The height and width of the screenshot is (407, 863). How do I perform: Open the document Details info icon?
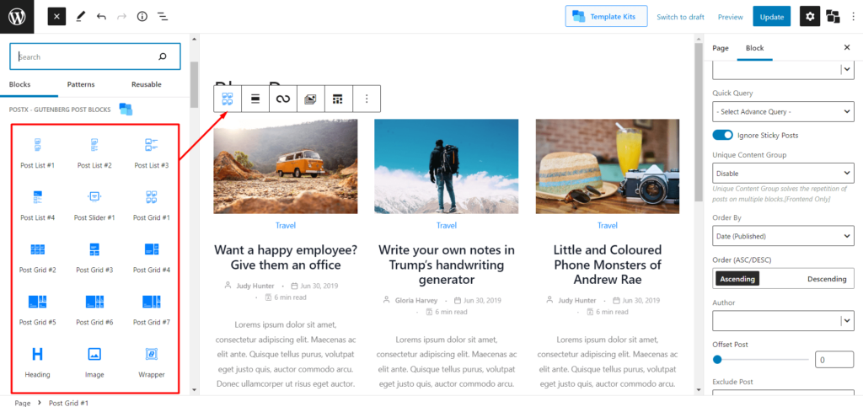(142, 17)
